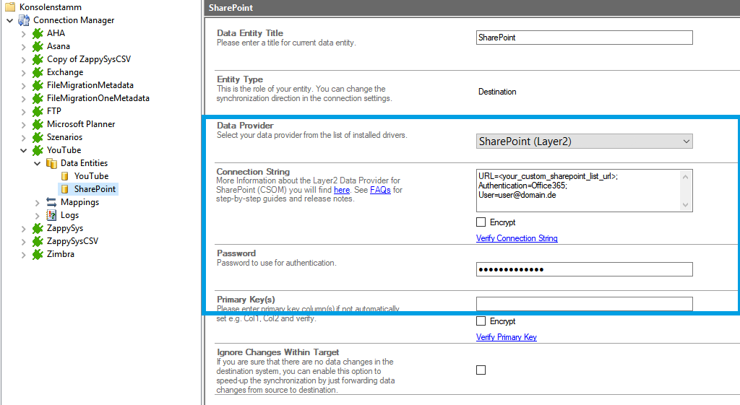Click the Connection Manager icon
This screenshot has height=405, width=740.
(x=24, y=20)
